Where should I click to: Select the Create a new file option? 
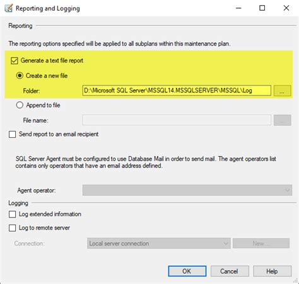coord(20,76)
